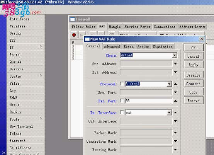Open New Terminal from the sidebar
Viewport: 214px width, 155px height.
tap(25, 126)
